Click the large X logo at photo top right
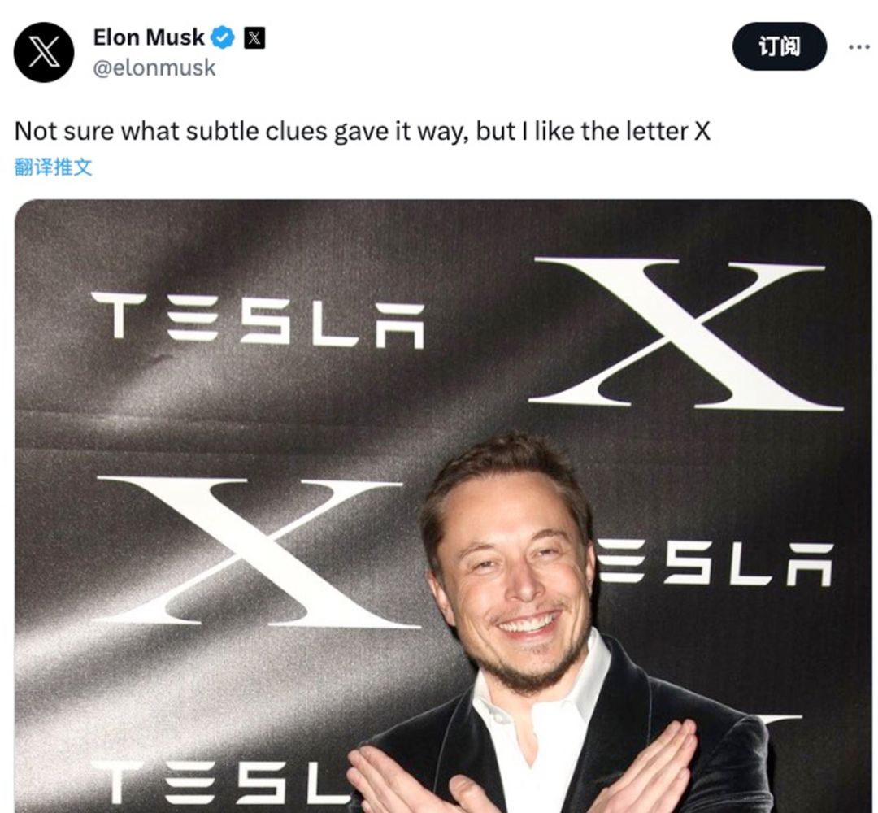This screenshot has height=813, width=878. coord(685,333)
